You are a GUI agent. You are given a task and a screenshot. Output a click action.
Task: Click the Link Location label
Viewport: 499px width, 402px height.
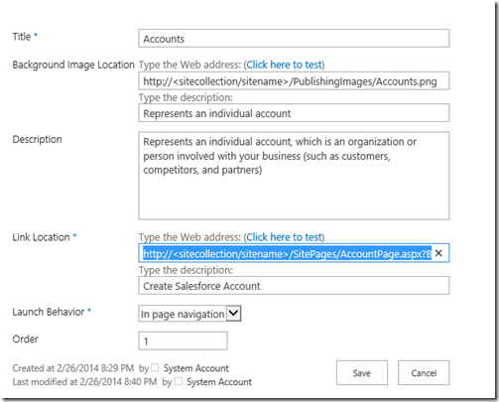(41, 237)
